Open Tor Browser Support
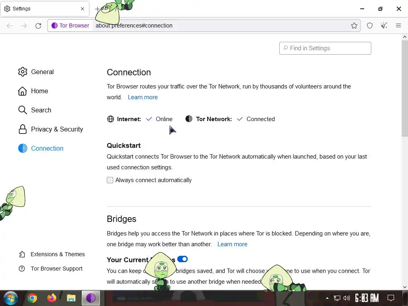Image resolution: width=408 pixels, height=306 pixels. click(51, 269)
